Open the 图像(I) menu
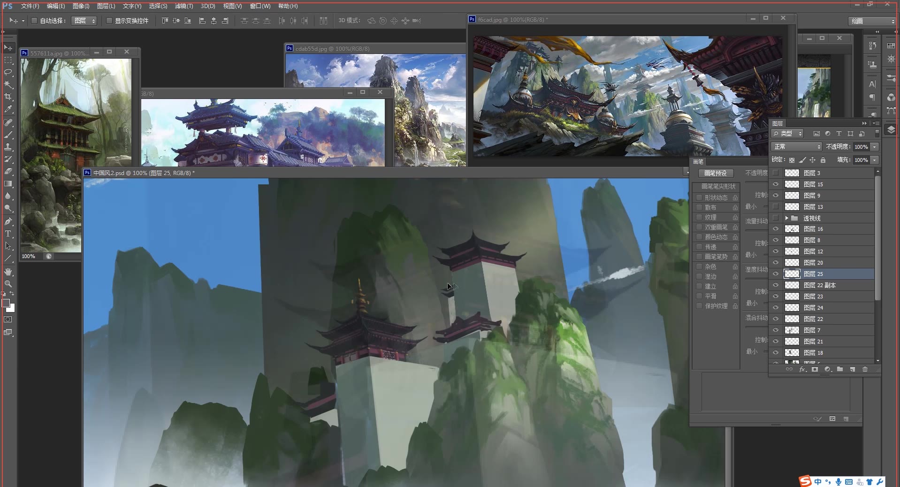 click(81, 6)
